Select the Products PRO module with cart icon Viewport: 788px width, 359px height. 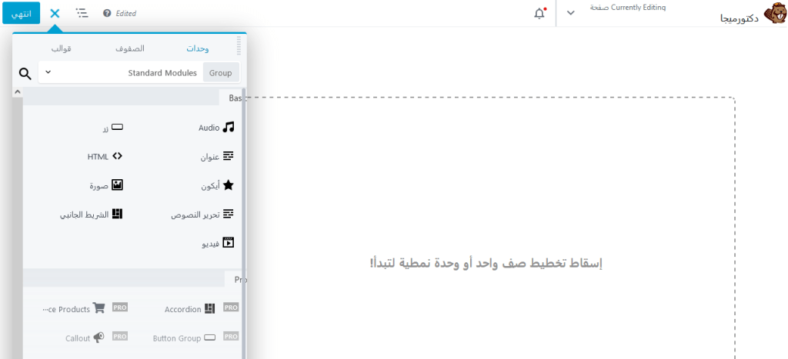click(85, 309)
